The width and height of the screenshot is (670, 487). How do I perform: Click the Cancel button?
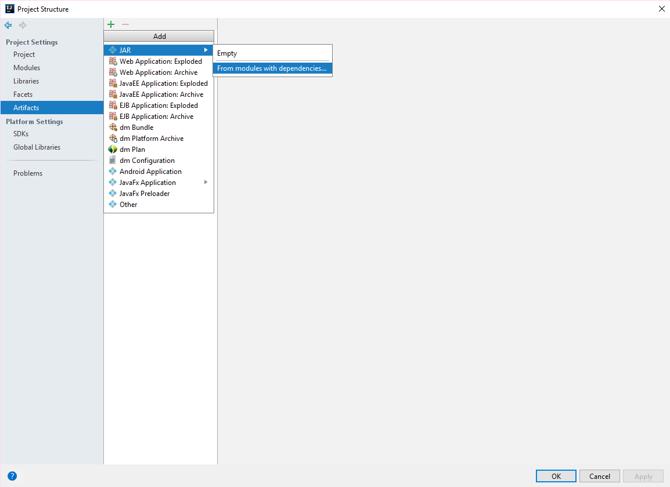[600, 476]
